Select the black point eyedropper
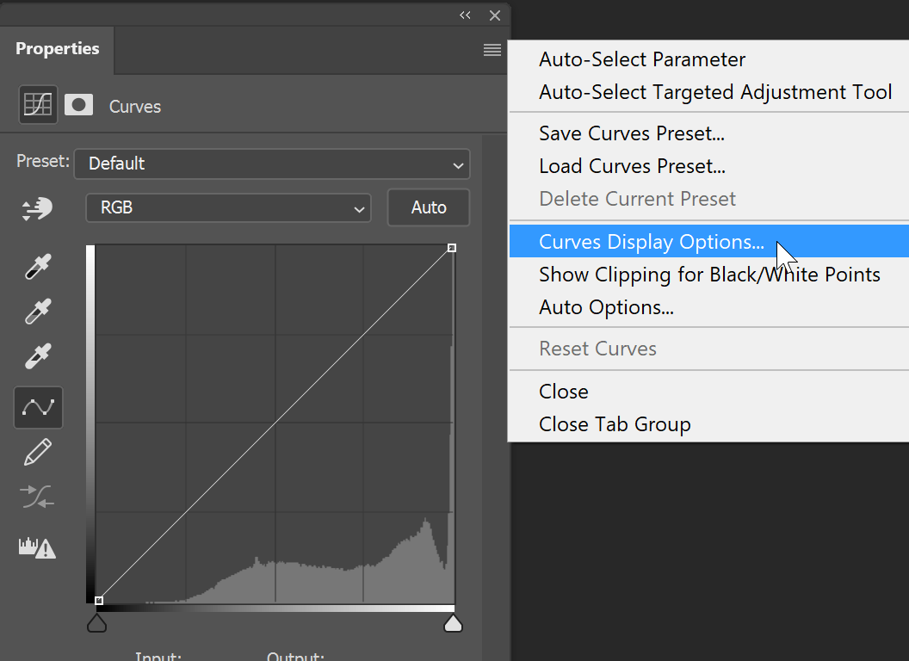 37,267
